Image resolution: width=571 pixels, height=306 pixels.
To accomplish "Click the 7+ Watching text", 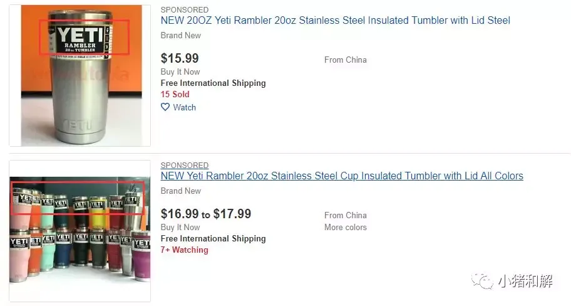I will [x=185, y=250].
